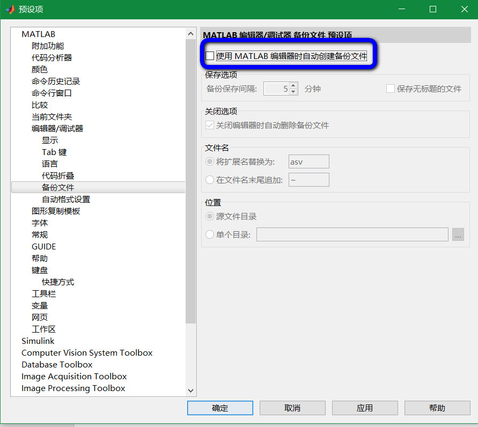
Task: Open Computer Vision System Toolbox preferences
Action: (x=87, y=352)
